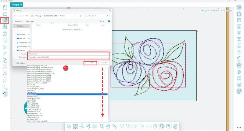Open the more options ellipsis
Image resolution: width=244 pixels, height=131 pixels.
pyautogui.click(x=239, y=128)
